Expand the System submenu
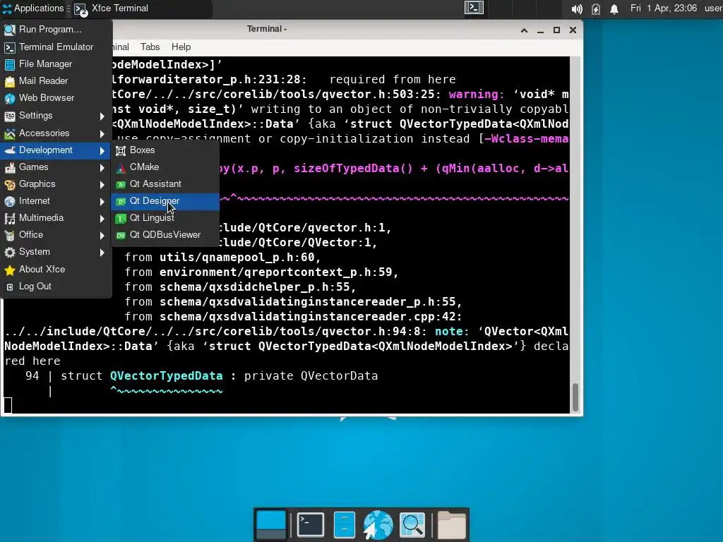Image resolution: width=723 pixels, height=542 pixels. click(x=56, y=253)
